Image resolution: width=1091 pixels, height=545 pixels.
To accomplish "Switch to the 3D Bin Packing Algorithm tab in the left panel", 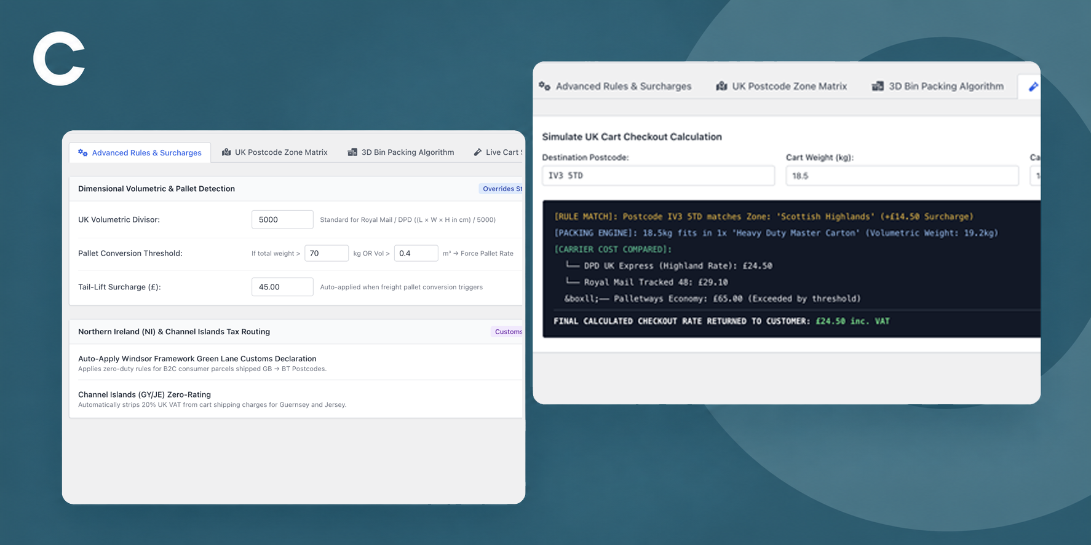I will point(401,152).
